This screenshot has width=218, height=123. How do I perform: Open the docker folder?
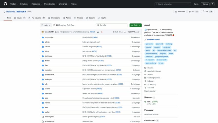coord(47,61)
